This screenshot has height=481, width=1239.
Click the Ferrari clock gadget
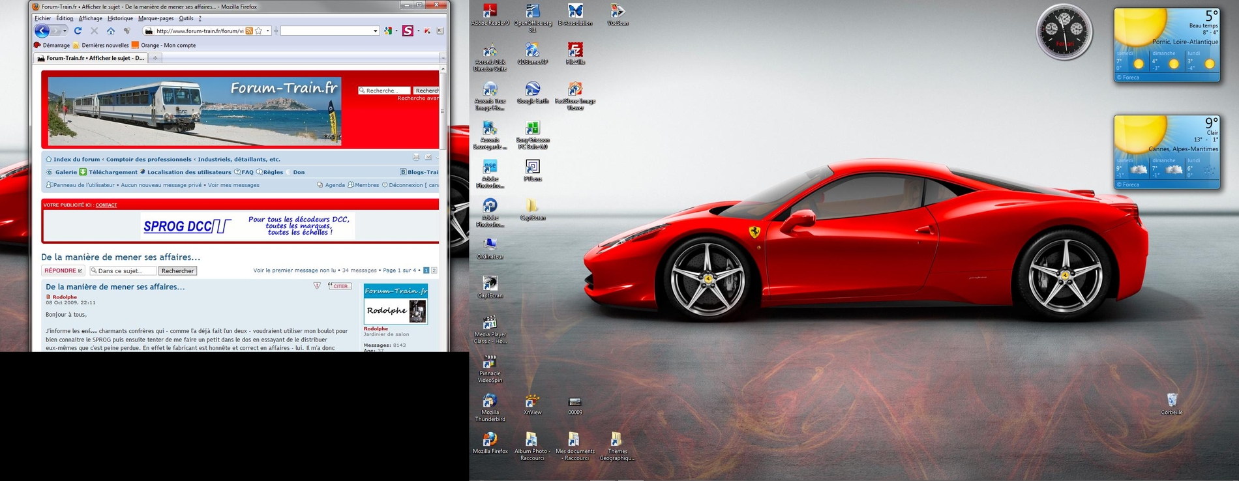[x=1064, y=32]
